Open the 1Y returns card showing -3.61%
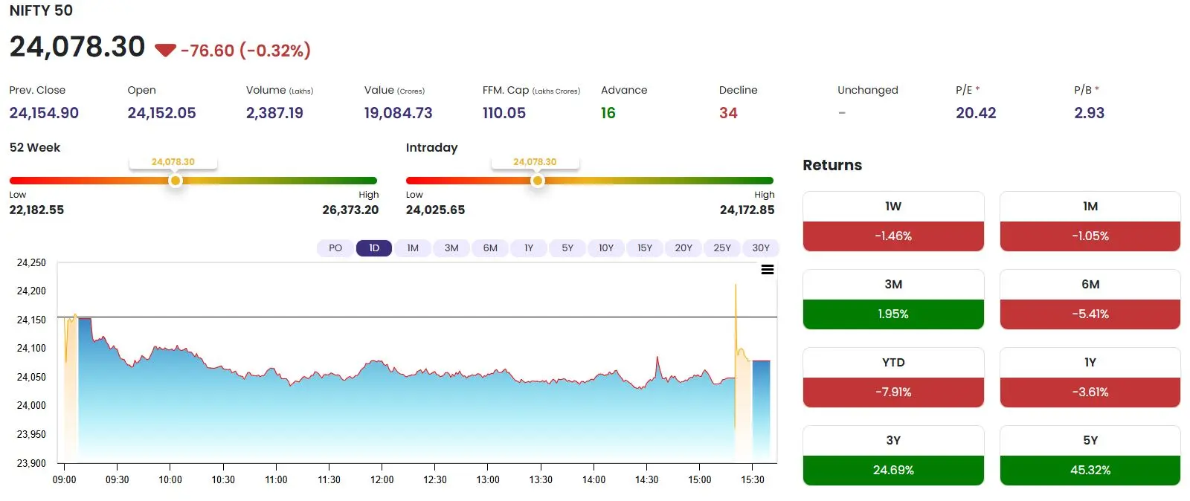1190x501 pixels. (x=1090, y=378)
